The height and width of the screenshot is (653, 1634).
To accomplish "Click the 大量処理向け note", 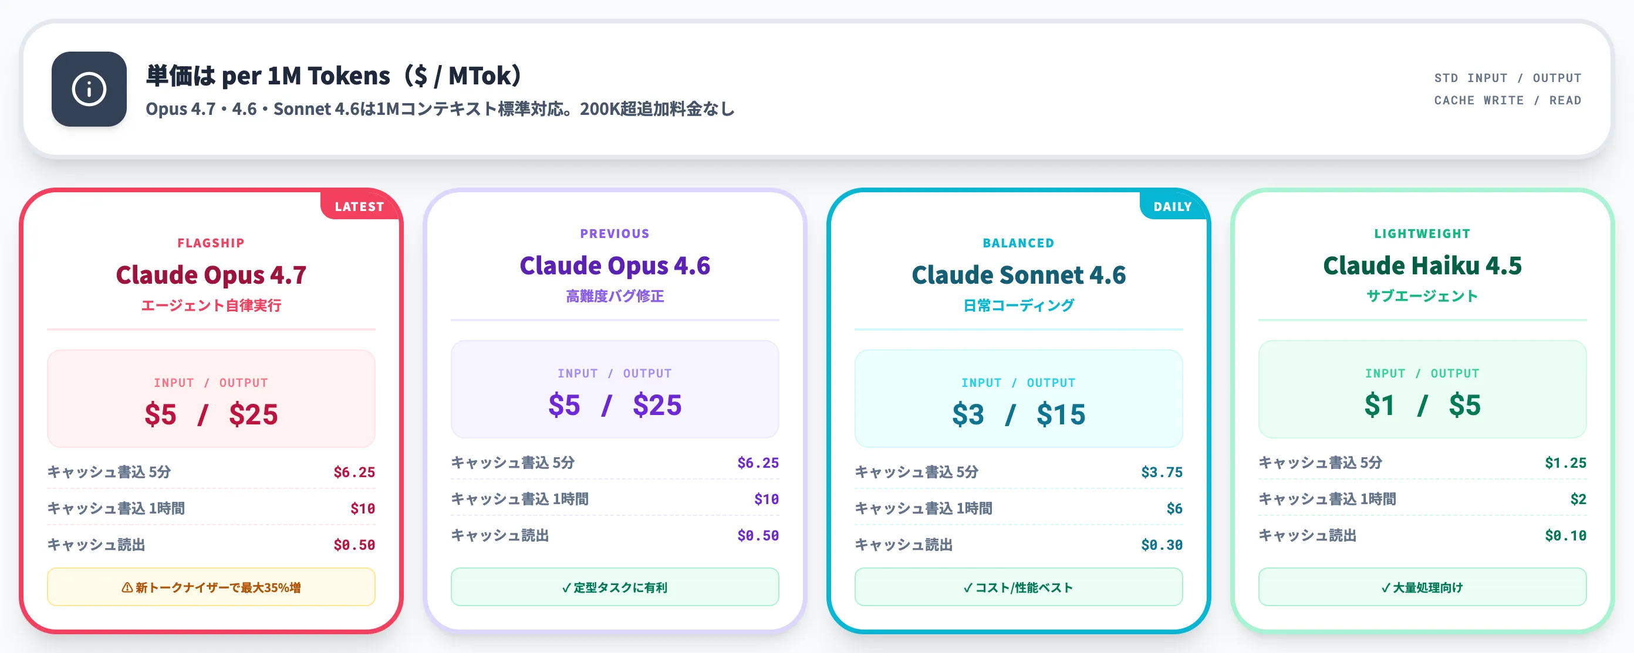I will tap(1422, 587).
